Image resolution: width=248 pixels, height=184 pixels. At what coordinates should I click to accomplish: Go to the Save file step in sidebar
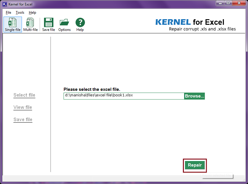[23, 120]
